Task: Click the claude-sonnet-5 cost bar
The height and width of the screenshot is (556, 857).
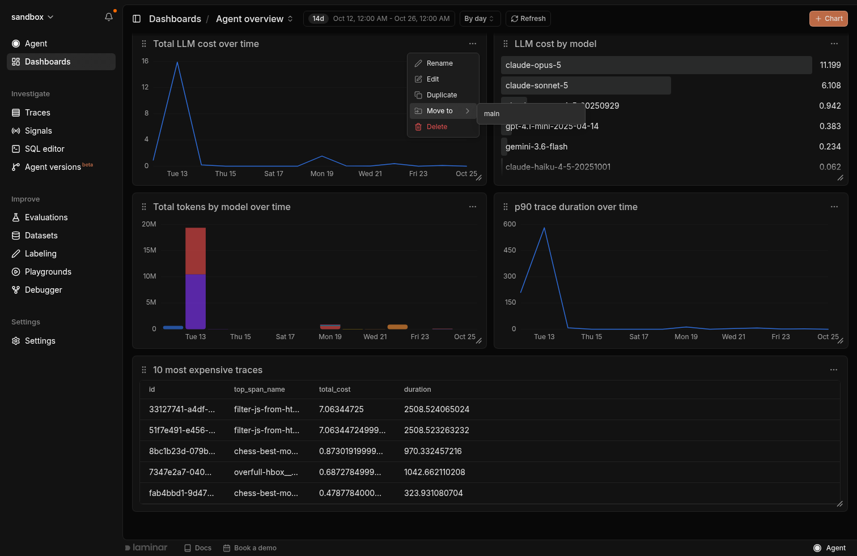Action: tap(586, 85)
